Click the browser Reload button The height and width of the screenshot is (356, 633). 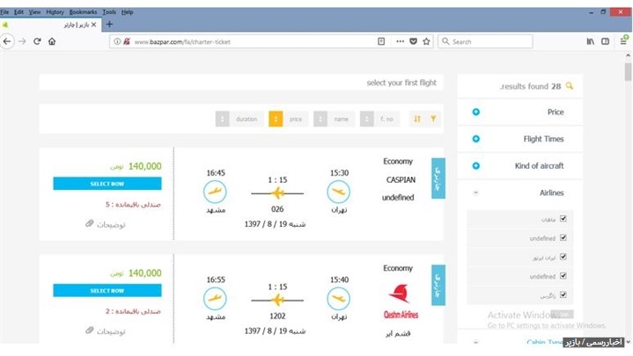(x=37, y=41)
